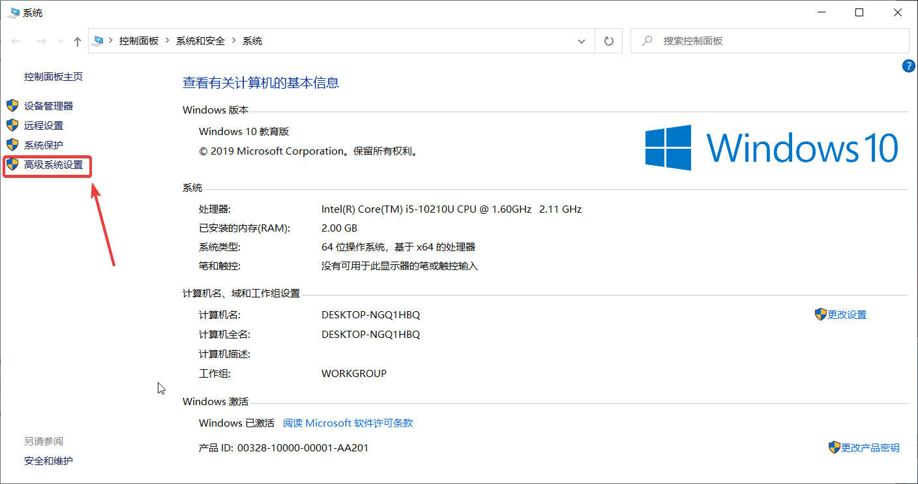
Task: Select the installed RAM value 2.00 GB
Action: click(x=339, y=228)
